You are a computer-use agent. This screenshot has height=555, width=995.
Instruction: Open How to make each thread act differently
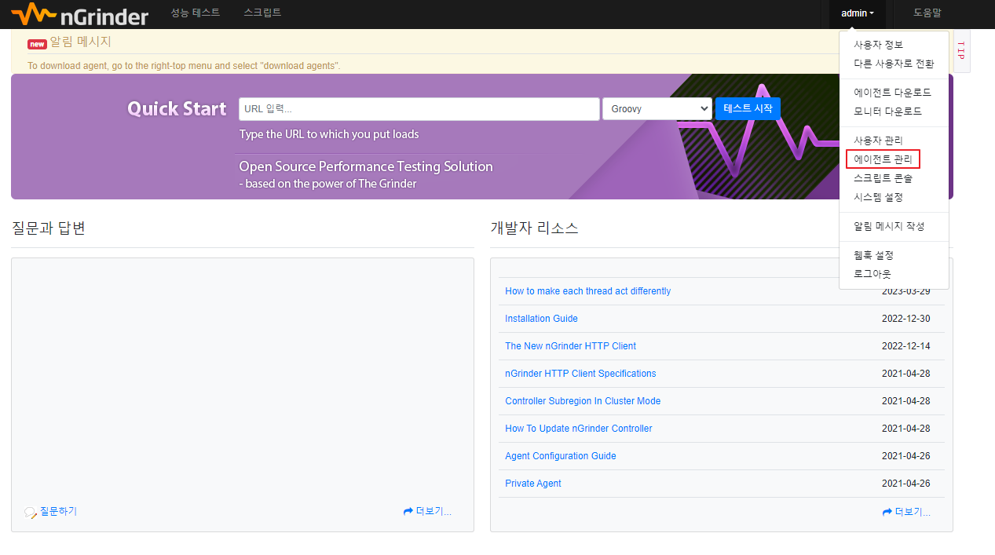pos(587,291)
